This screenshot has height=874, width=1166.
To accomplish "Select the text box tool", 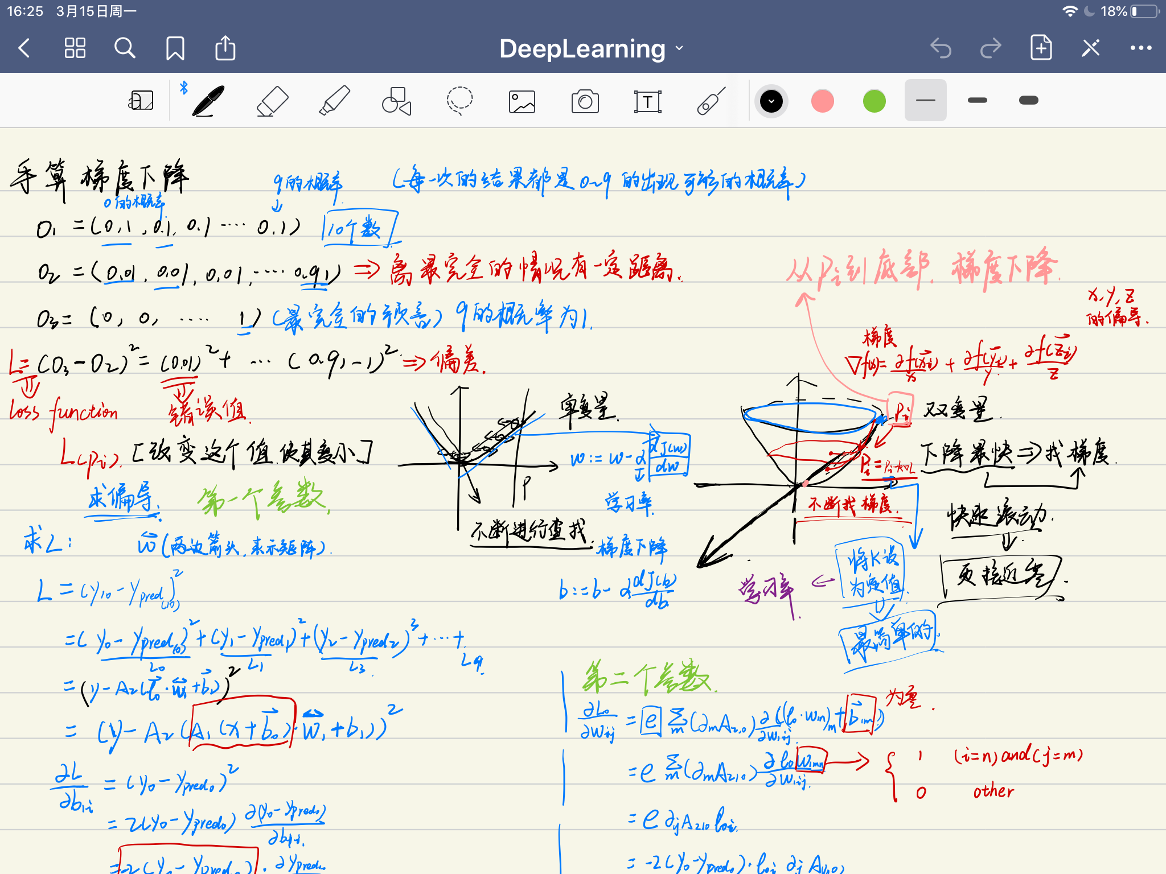I will pos(647,102).
